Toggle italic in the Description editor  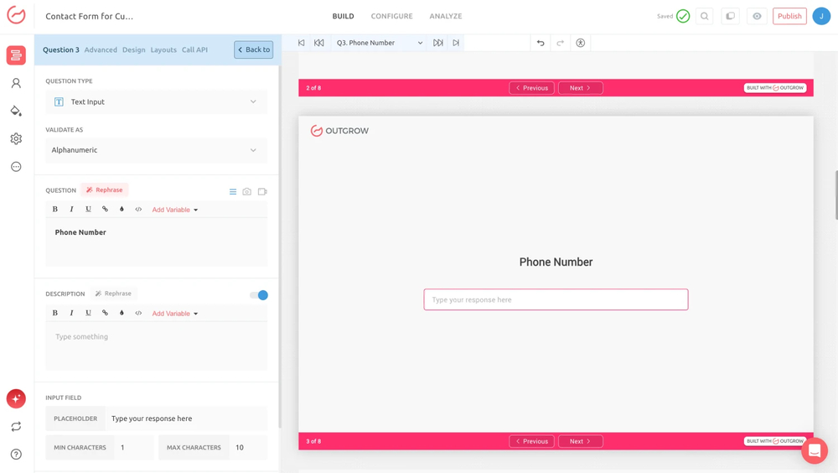[71, 313]
